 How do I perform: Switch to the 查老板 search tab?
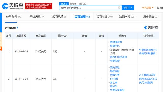[x=73, y=4]
